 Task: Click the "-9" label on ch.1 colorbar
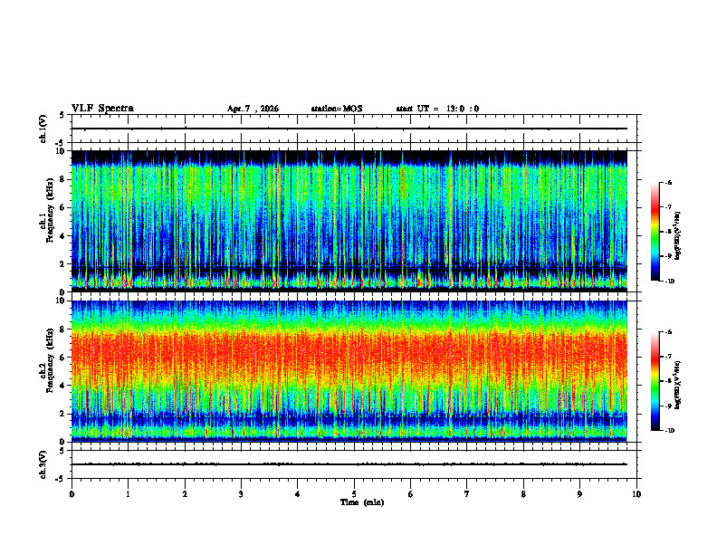(668, 256)
